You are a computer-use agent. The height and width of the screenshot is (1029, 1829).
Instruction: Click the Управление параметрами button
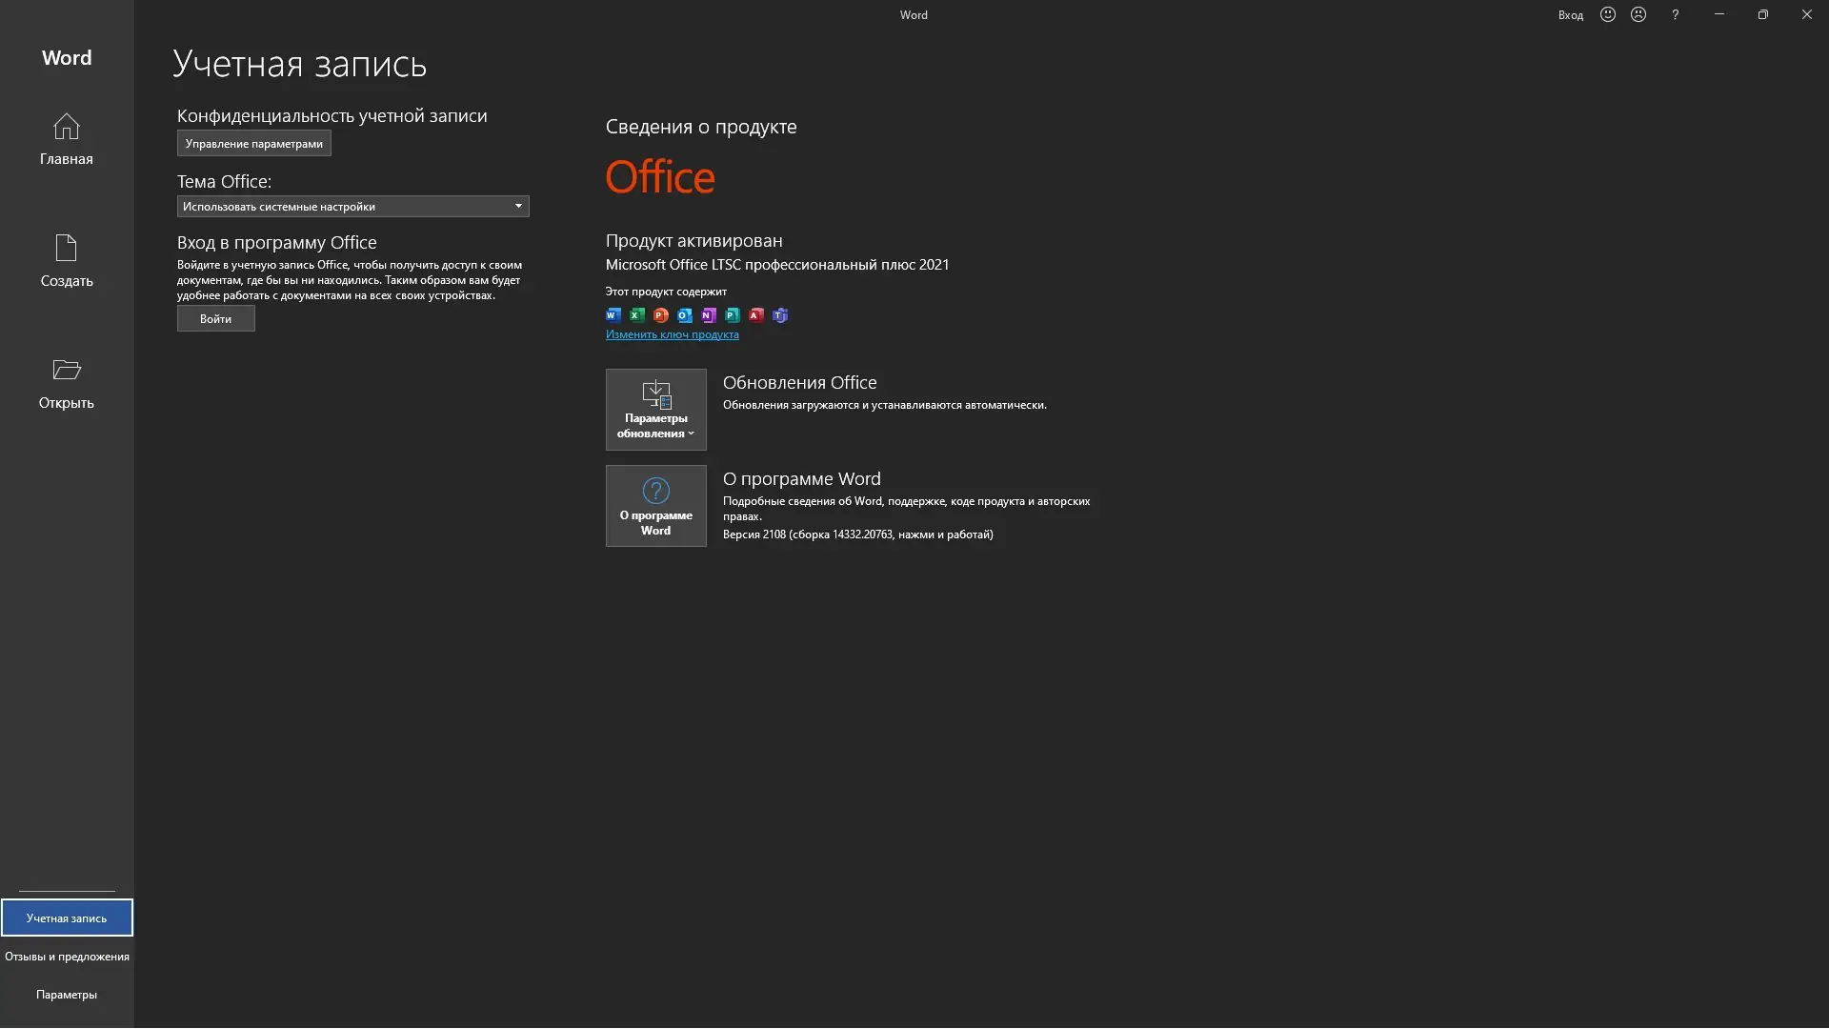tap(253, 143)
